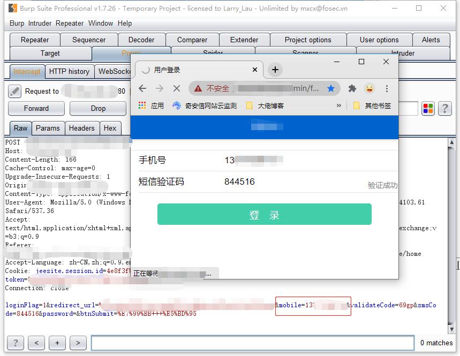Open the Help menu
This screenshot has width=460, height=356.
[x=125, y=23]
